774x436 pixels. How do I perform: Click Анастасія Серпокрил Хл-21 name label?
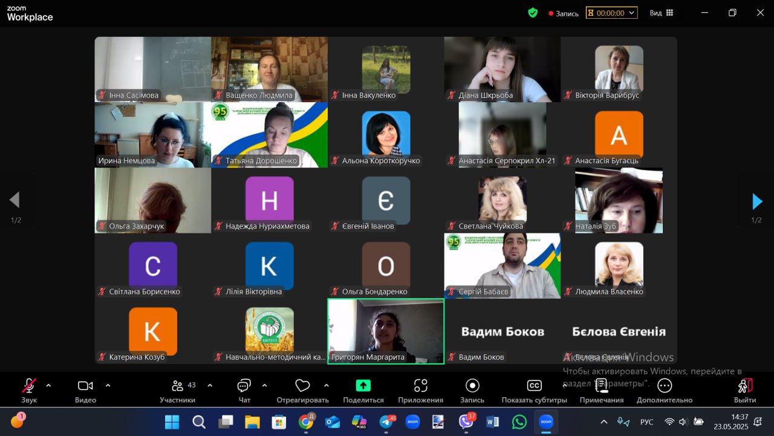[507, 161]
